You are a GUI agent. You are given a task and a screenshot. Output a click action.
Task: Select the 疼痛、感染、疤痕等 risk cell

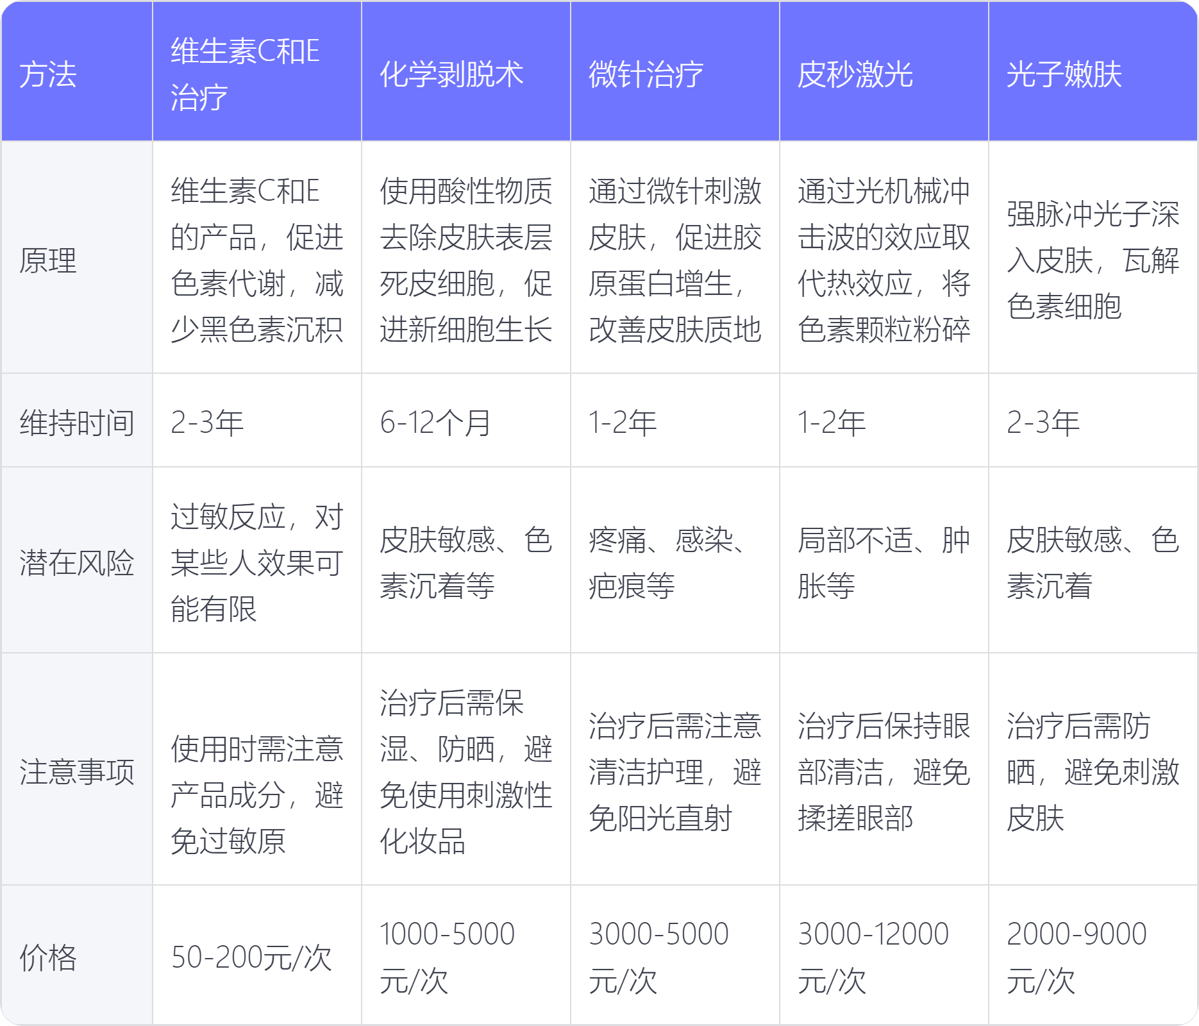pos(667,562)
